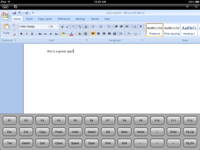
Task: Tap the Select key
Action: [92, 132]
